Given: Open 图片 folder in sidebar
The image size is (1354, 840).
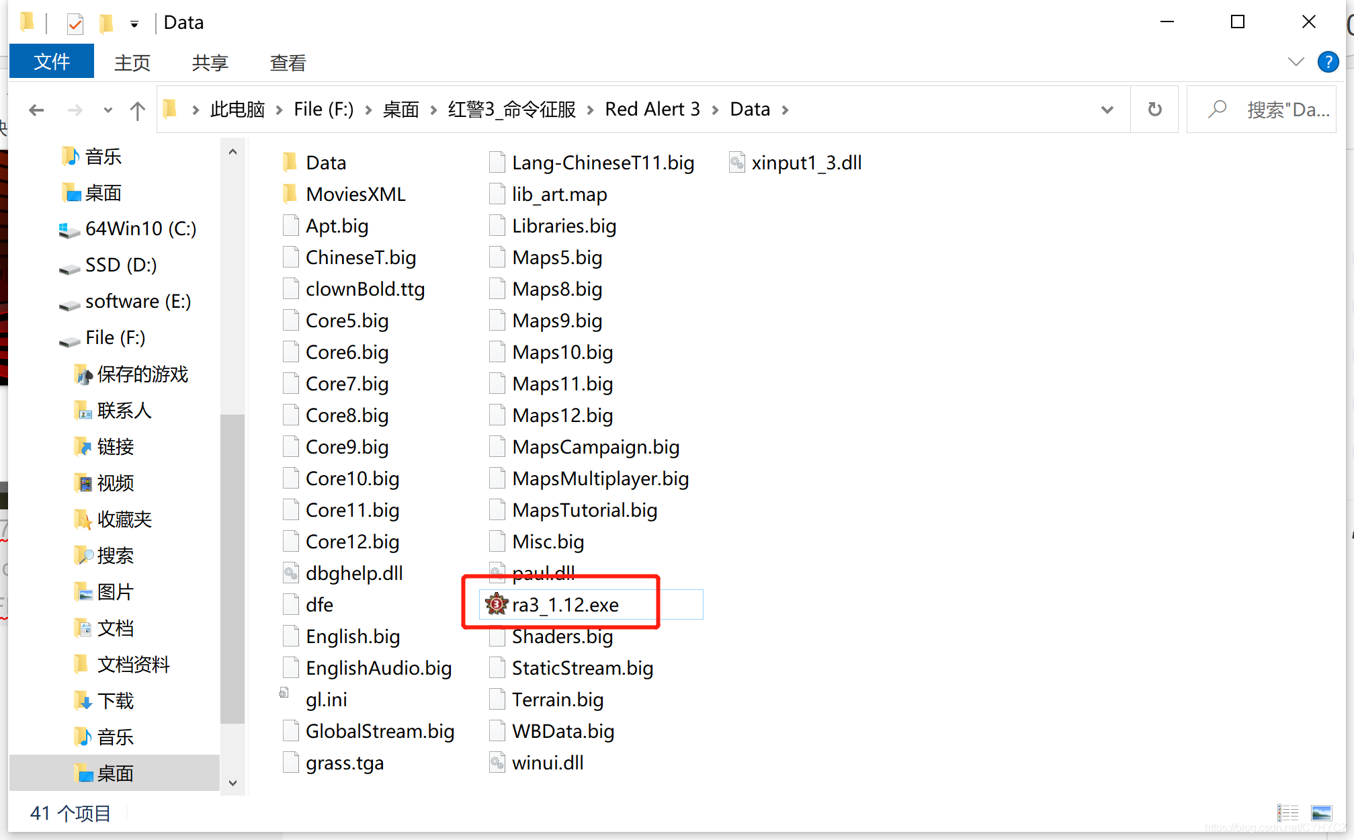Looking at the screenshot, I should pos(103,592).
